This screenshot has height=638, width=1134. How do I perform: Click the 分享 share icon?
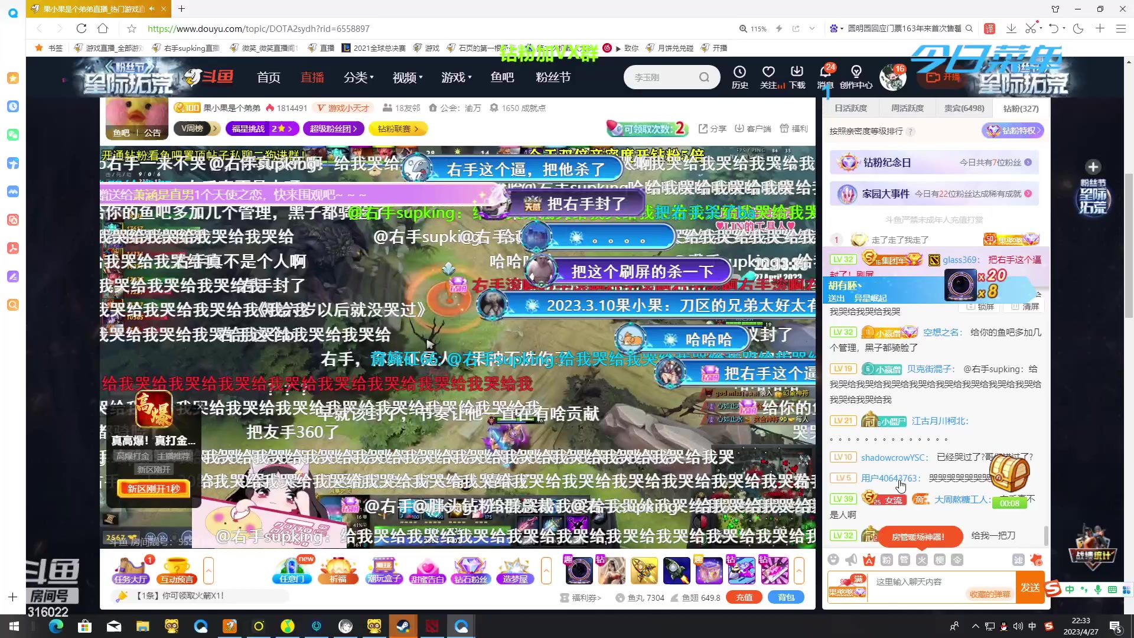(712, 129)
